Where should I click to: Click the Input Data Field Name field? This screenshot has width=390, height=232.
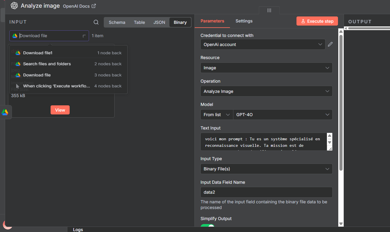(266, 192)
